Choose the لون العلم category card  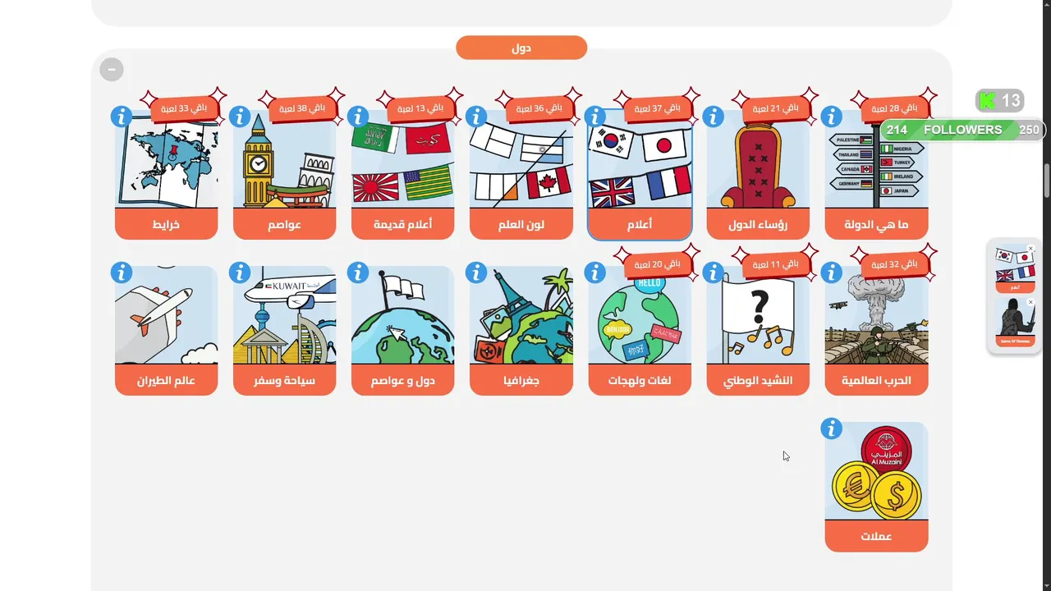tap(521, 174)
